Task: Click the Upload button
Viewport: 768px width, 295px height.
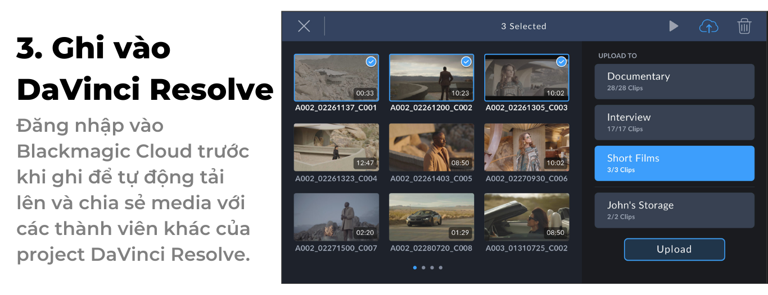Action: 674,250
